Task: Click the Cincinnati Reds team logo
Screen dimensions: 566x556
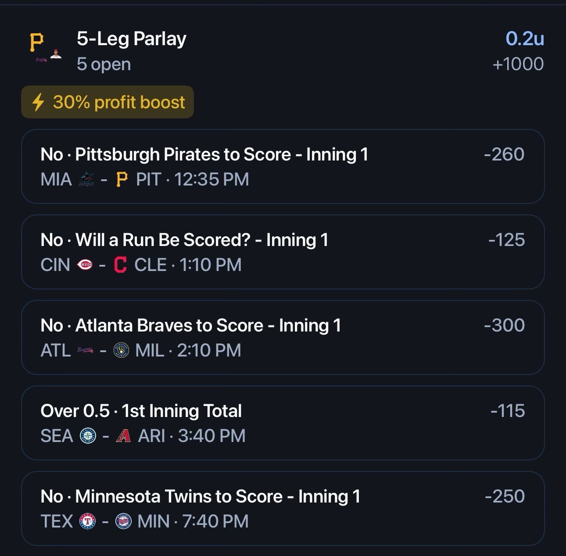Action: click(85, 265)
